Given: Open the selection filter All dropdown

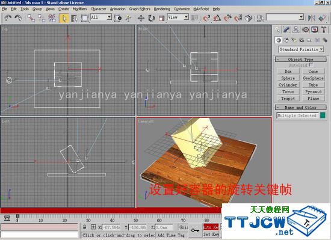Looking at the screenshot, I should pos(101,17).
